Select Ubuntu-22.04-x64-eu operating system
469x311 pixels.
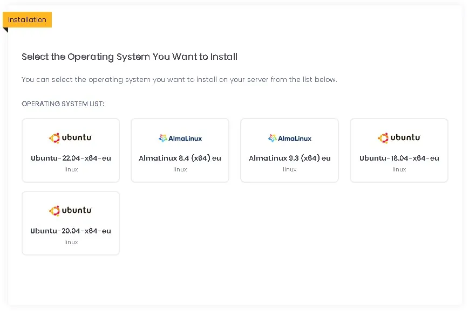pyautogui.click(x=71, y=150)
